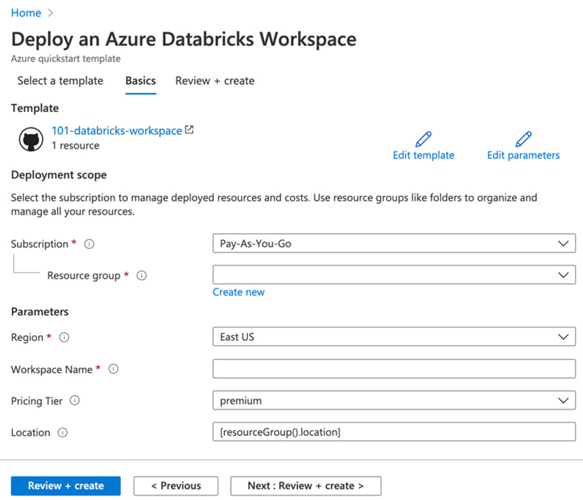This screenshot has height=500, width=583.
Task: Show info tooltip for Workspace Name
Action: pyautogui.click(x=114, y=369)
